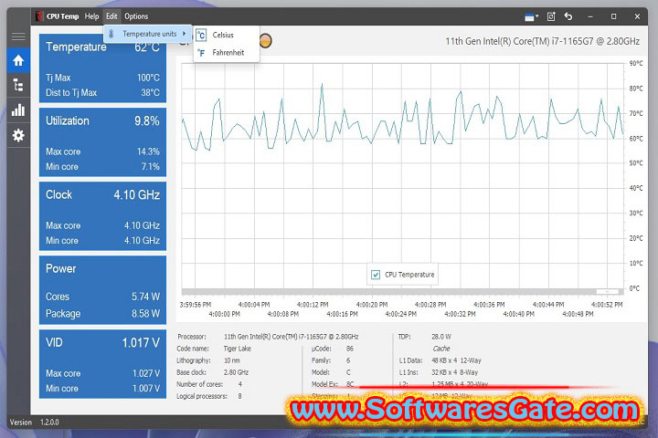Click the VID Min core 1.007 V row
658x438 pixels.
(102, 389)
